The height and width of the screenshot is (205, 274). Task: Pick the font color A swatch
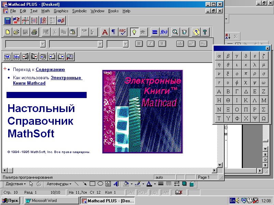[x=149, y=184]
